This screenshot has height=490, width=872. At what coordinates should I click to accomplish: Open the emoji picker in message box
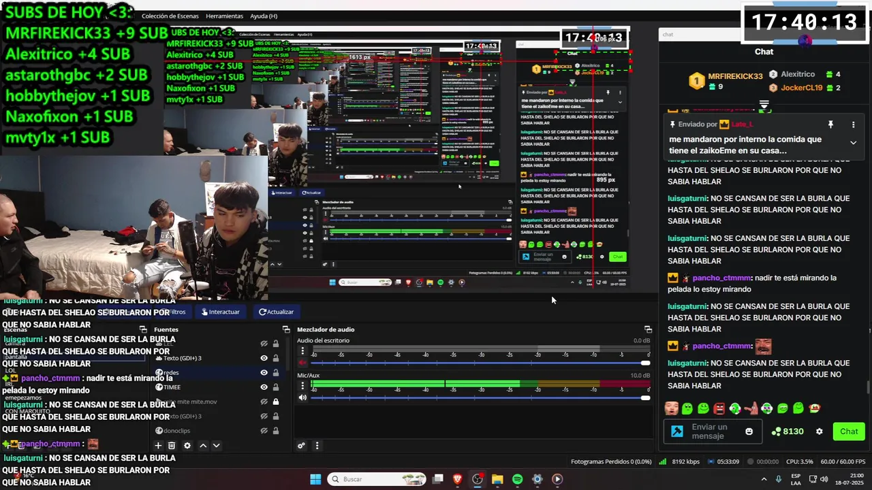tap(749, 431)
